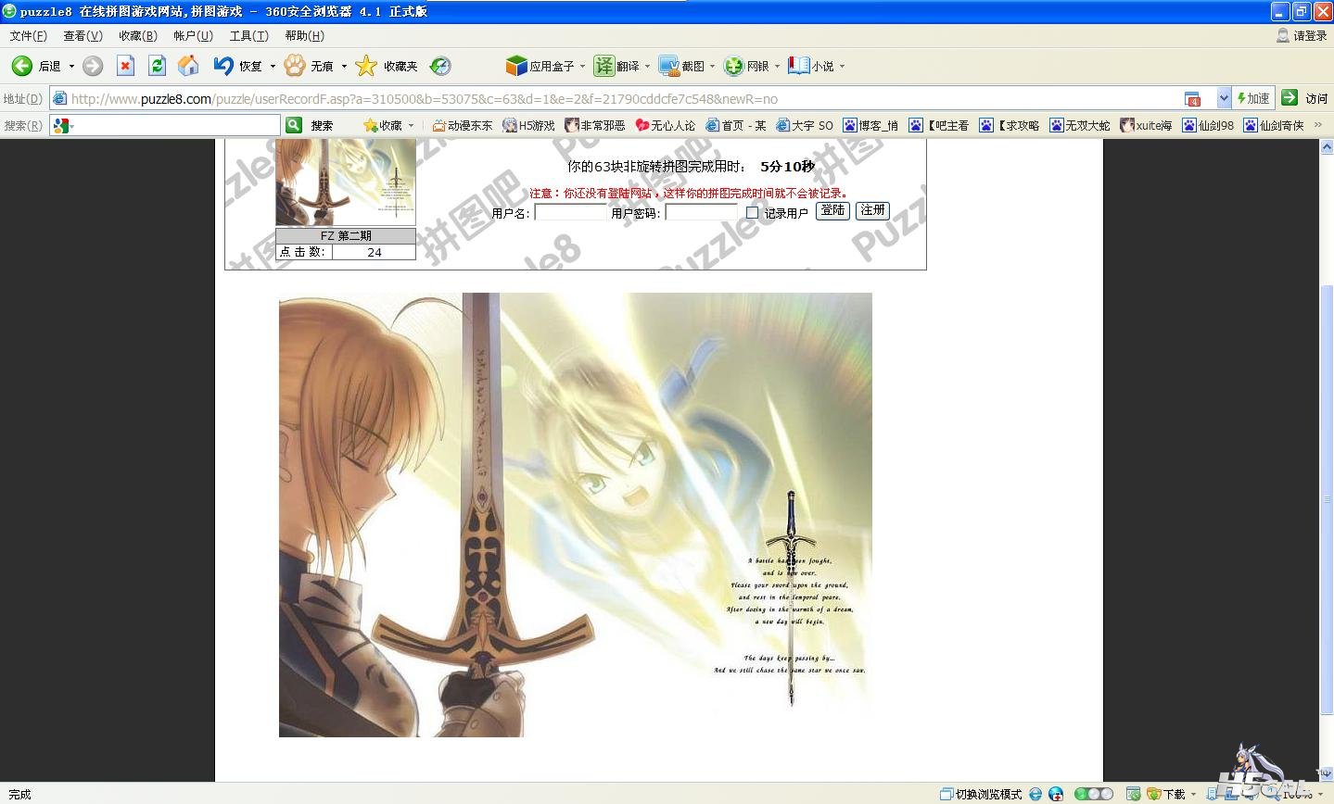Expand the 网银 dropdown arrow
Viewport: 1334px width, 804px height.
(x=777, y=67)
